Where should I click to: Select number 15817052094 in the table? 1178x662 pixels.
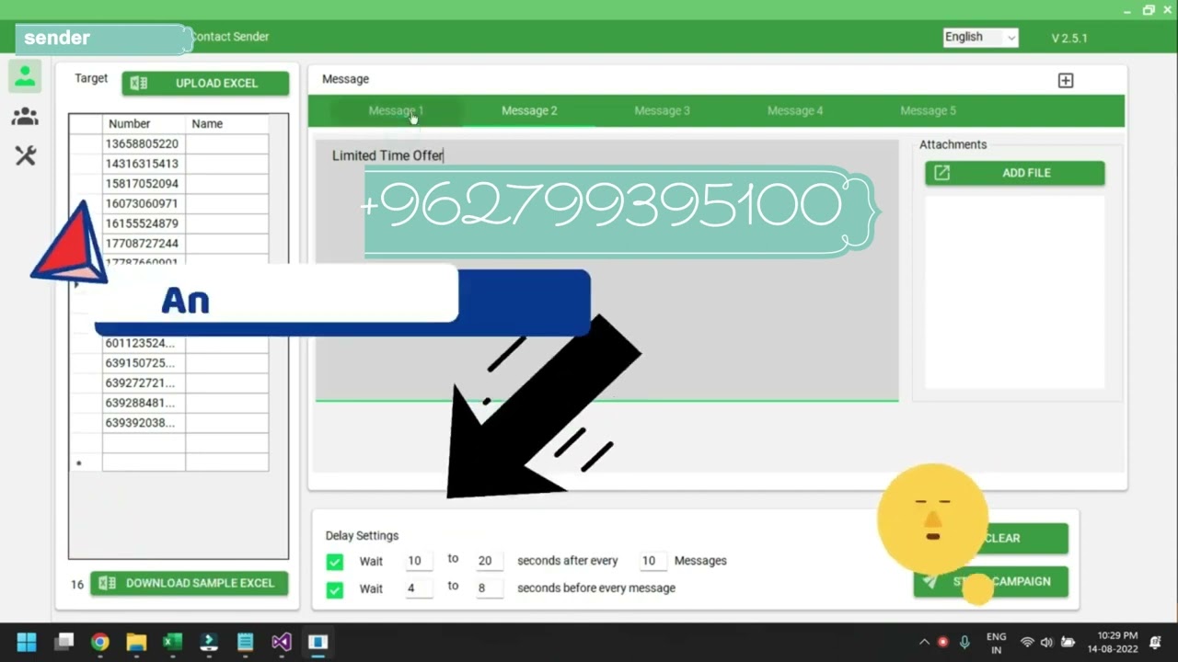coord(144,184)
